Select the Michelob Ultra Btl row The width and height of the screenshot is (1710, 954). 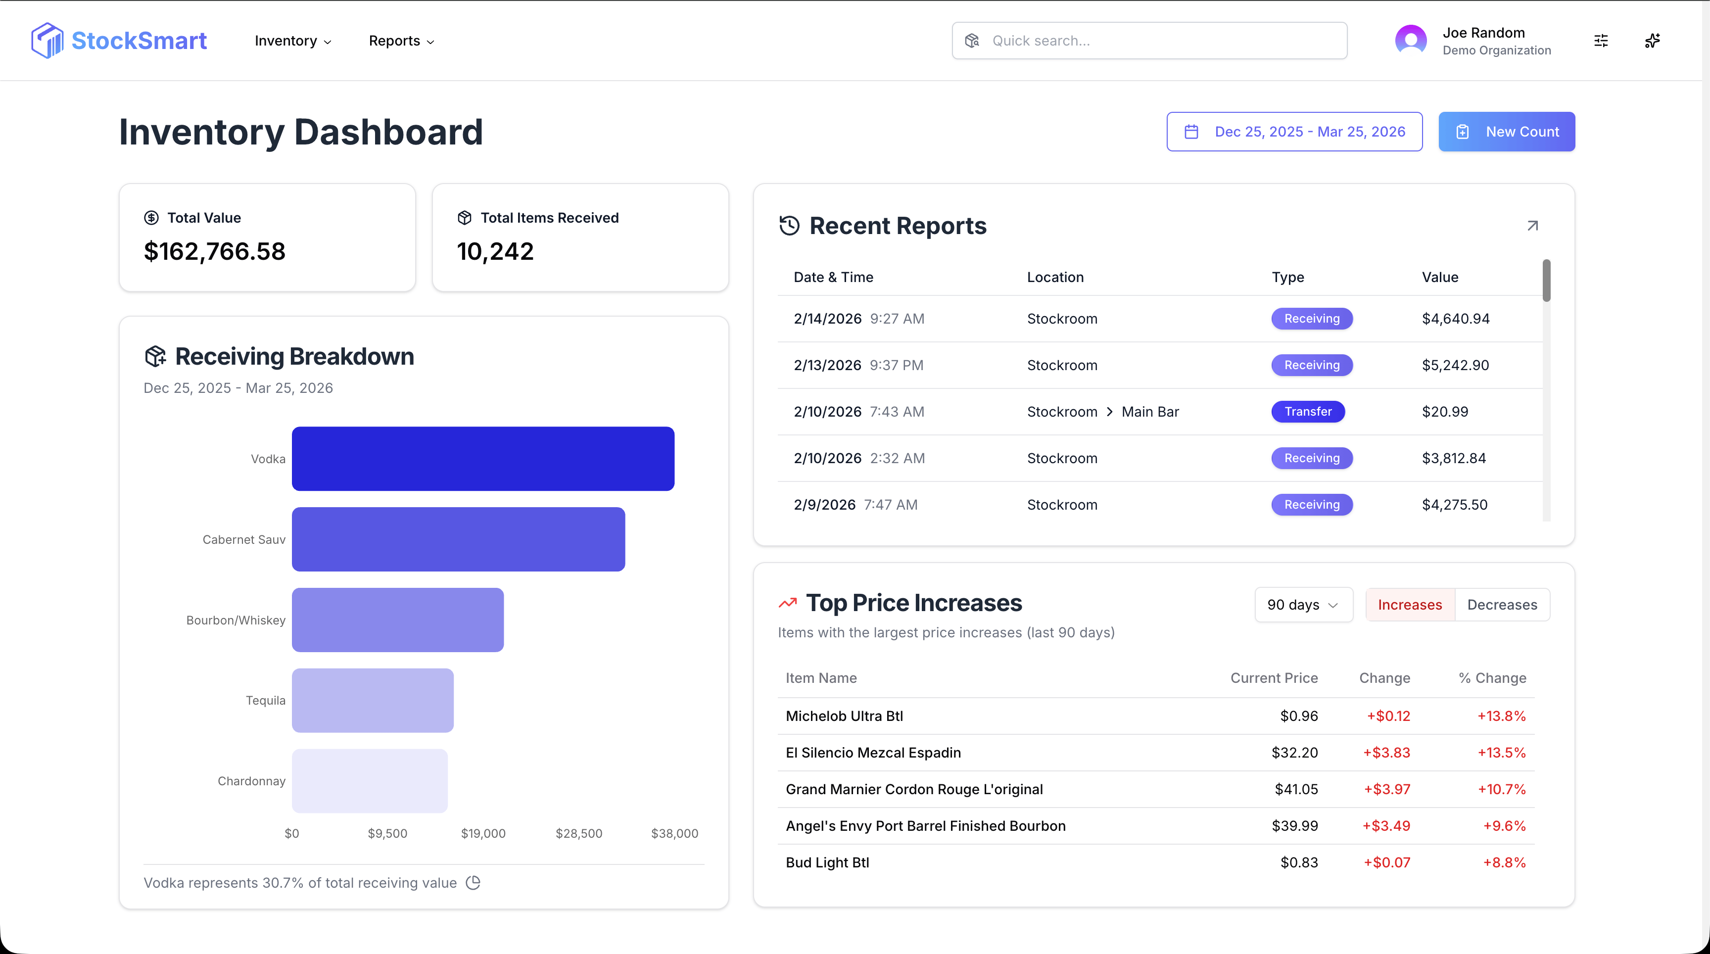pos(1156,715)
